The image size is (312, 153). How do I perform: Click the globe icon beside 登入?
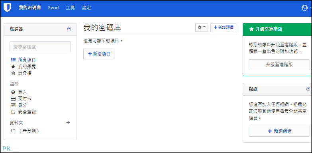[13, 92]
